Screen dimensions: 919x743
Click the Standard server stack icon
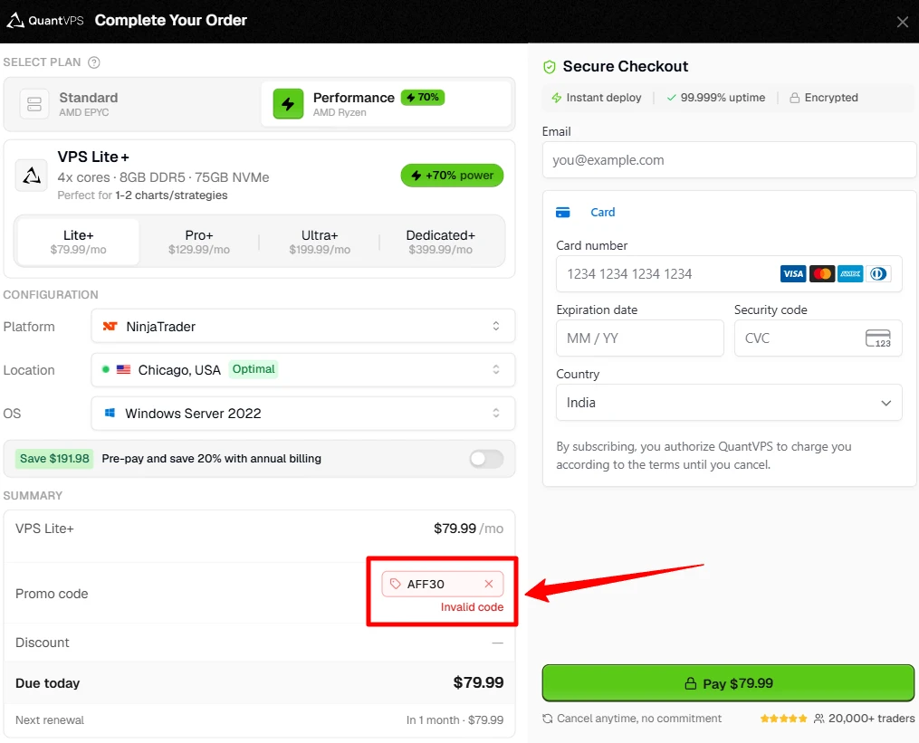tap(34, 104)
